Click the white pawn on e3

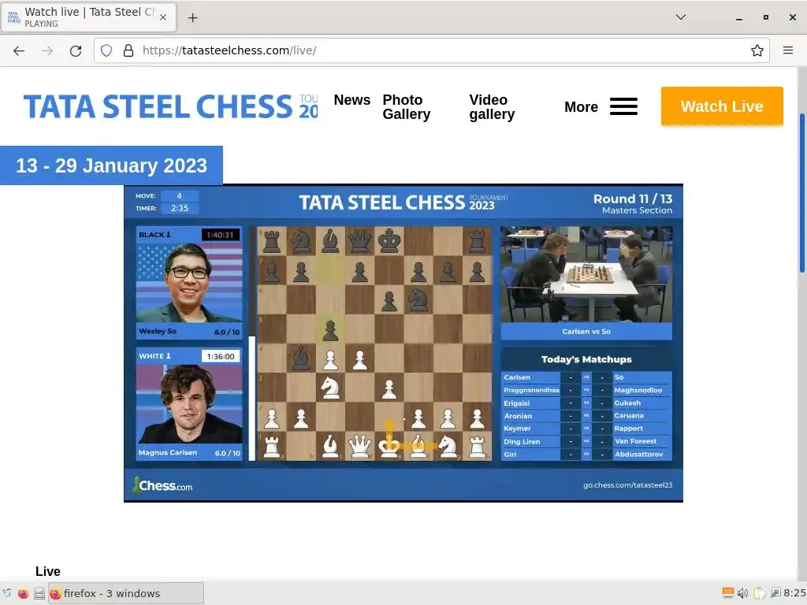tap(389, 388)
